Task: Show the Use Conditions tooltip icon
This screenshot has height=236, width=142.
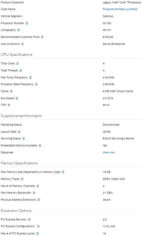Action: point(22,44)
